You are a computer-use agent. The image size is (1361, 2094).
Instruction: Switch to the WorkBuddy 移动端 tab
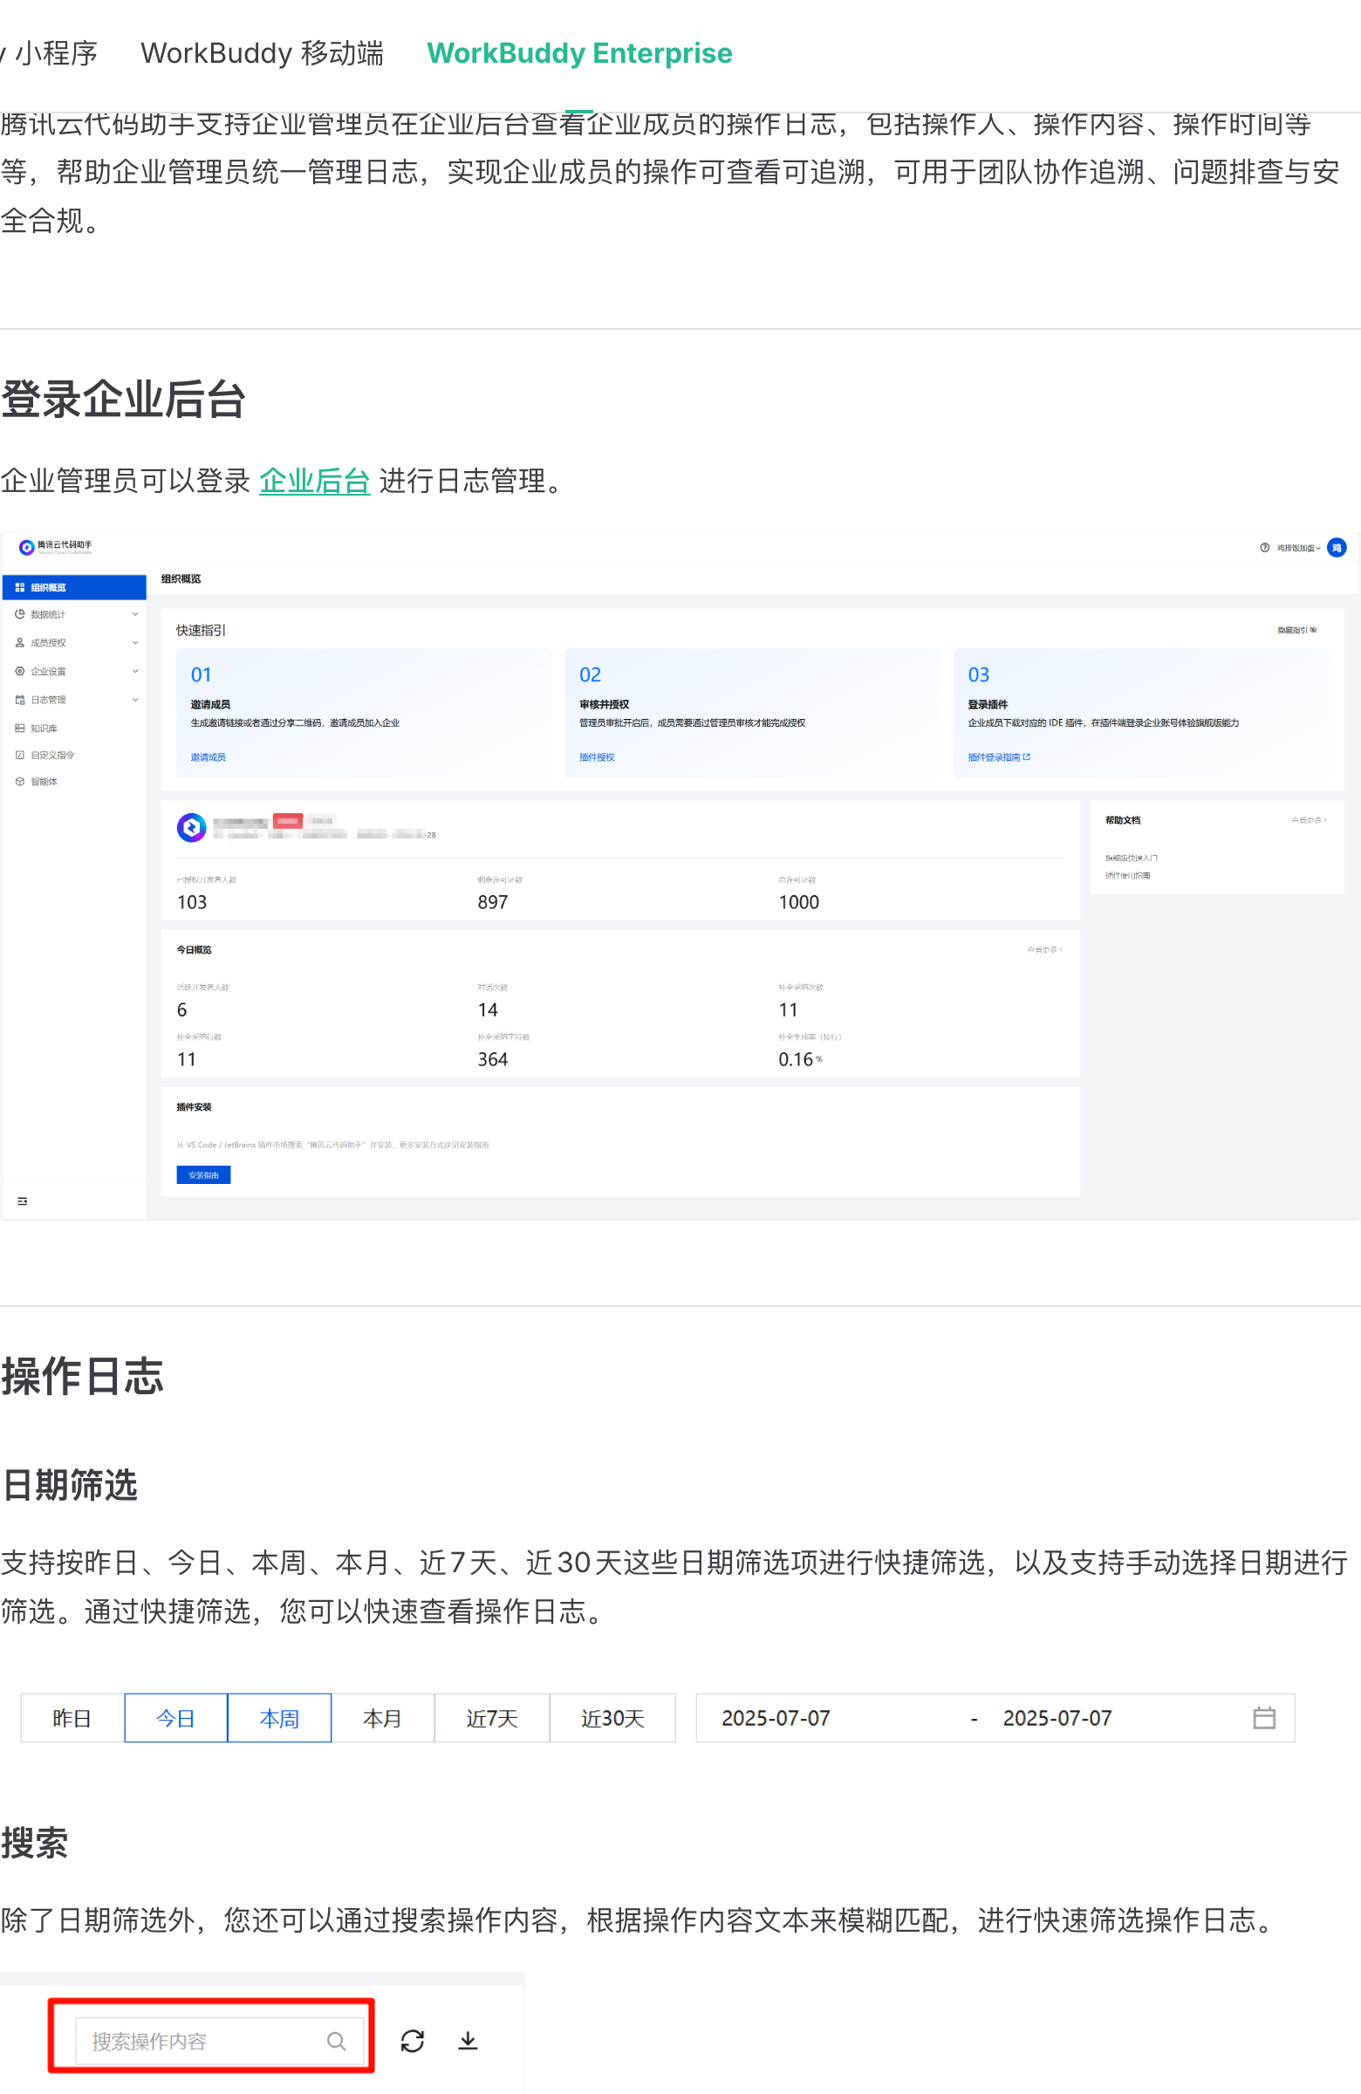point(263,53)
